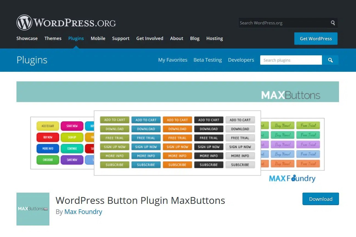Click the Get WordPress button

[316, 39]
